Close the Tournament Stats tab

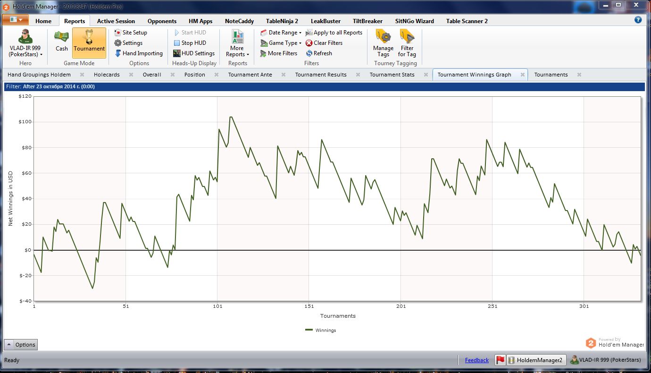(426, 75)
